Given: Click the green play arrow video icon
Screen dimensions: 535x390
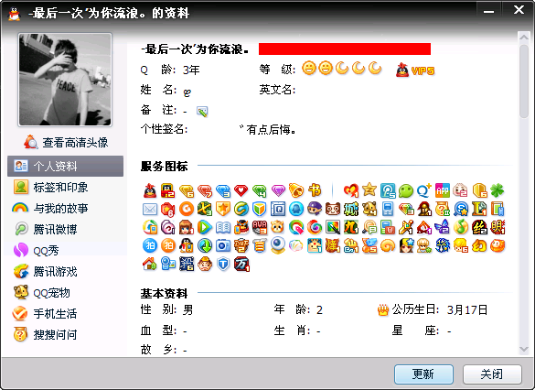Looking at the screenshot, I should (204, 227).
